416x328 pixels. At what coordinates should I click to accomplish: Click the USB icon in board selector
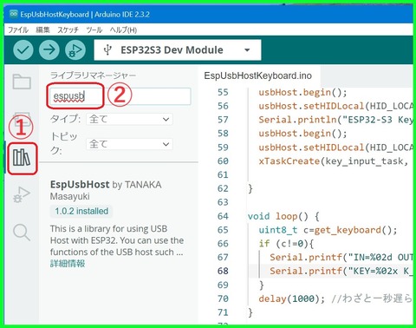pos(107,49)
